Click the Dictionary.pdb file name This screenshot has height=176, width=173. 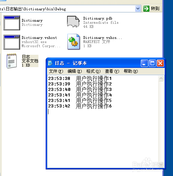tap(98, 19)
